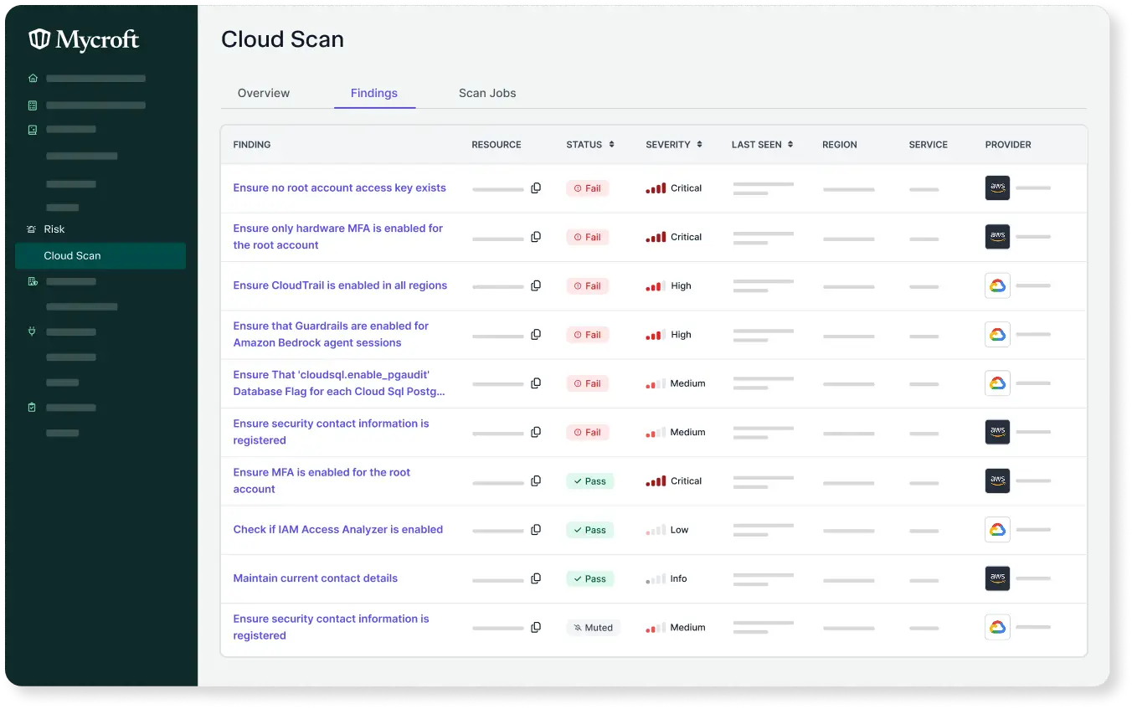
Task: Click Finding column header
Action: [x=252, y=145]
